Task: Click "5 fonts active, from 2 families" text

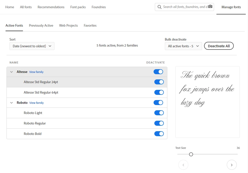Action: pos(117,45)
